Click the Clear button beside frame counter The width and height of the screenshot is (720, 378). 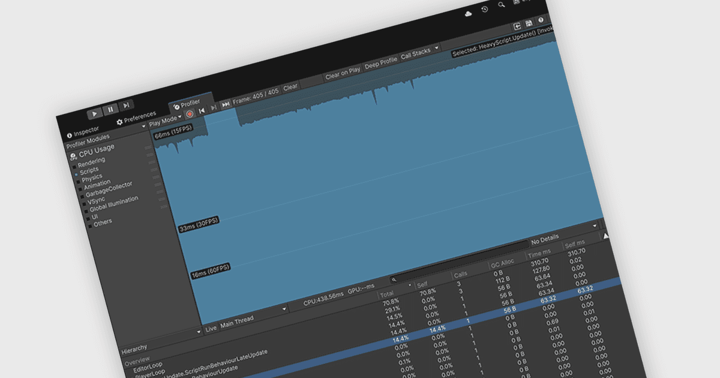(290, 87)
